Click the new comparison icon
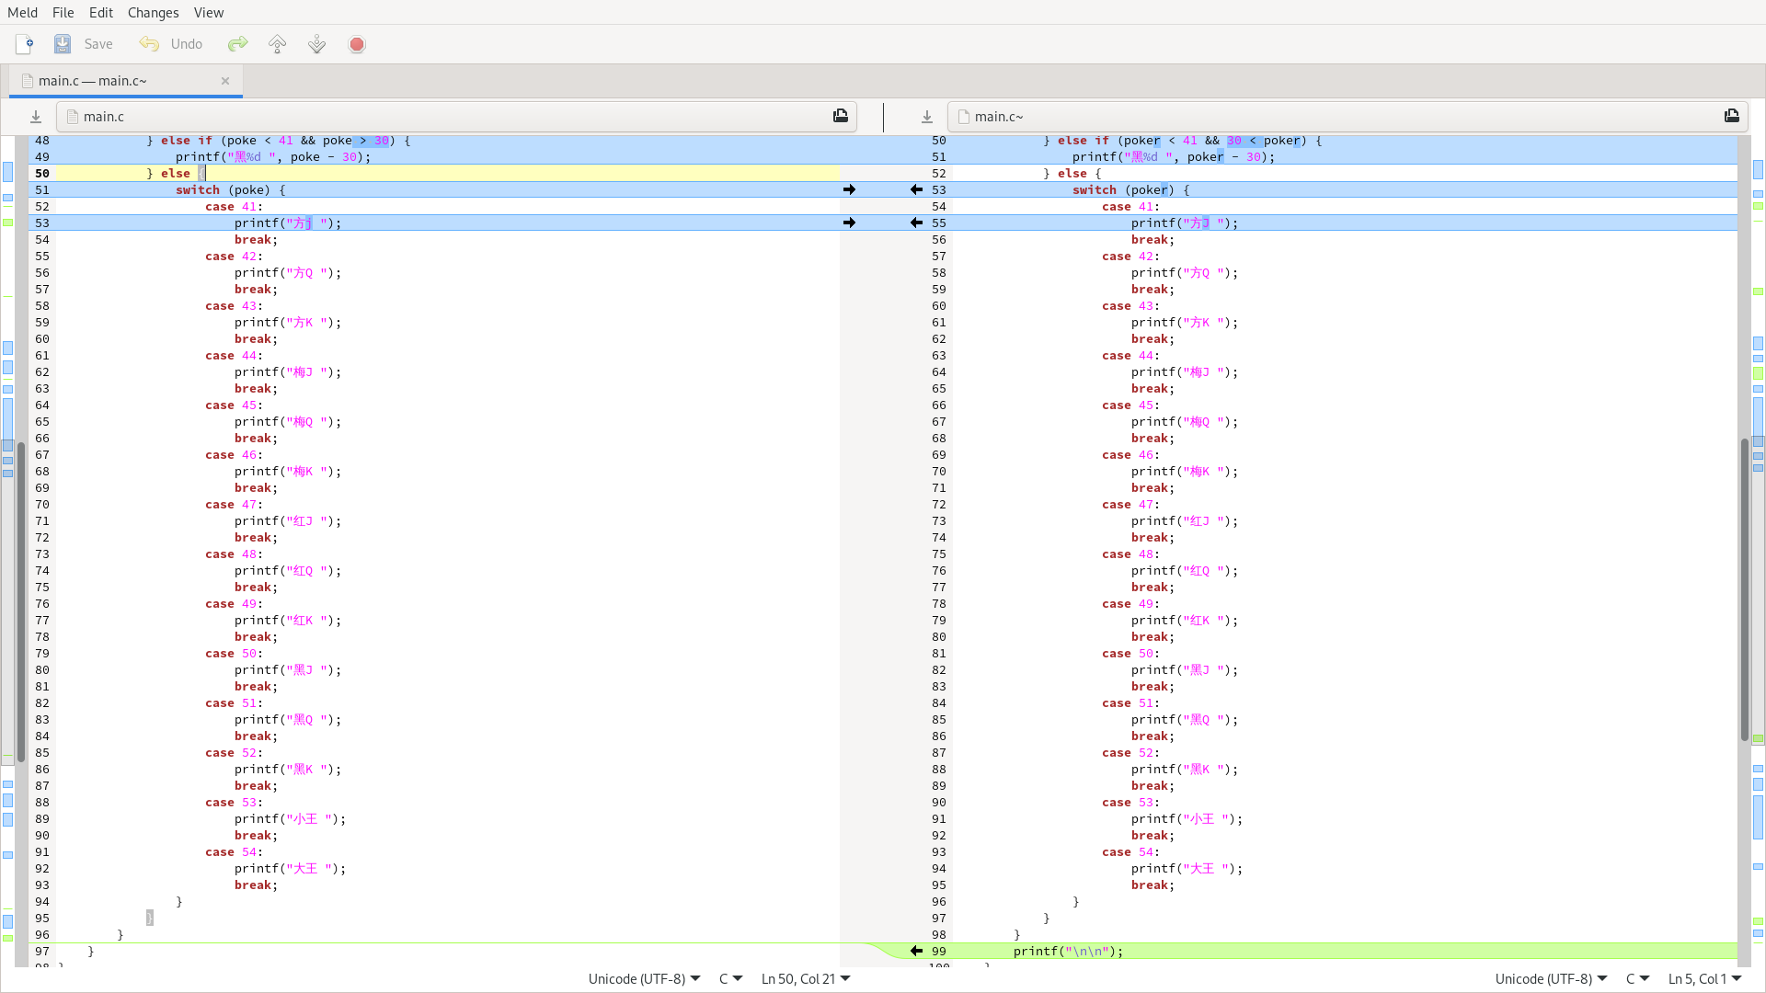The height and width of the screenshot is (993, 1766). click(x=25, y=44)
